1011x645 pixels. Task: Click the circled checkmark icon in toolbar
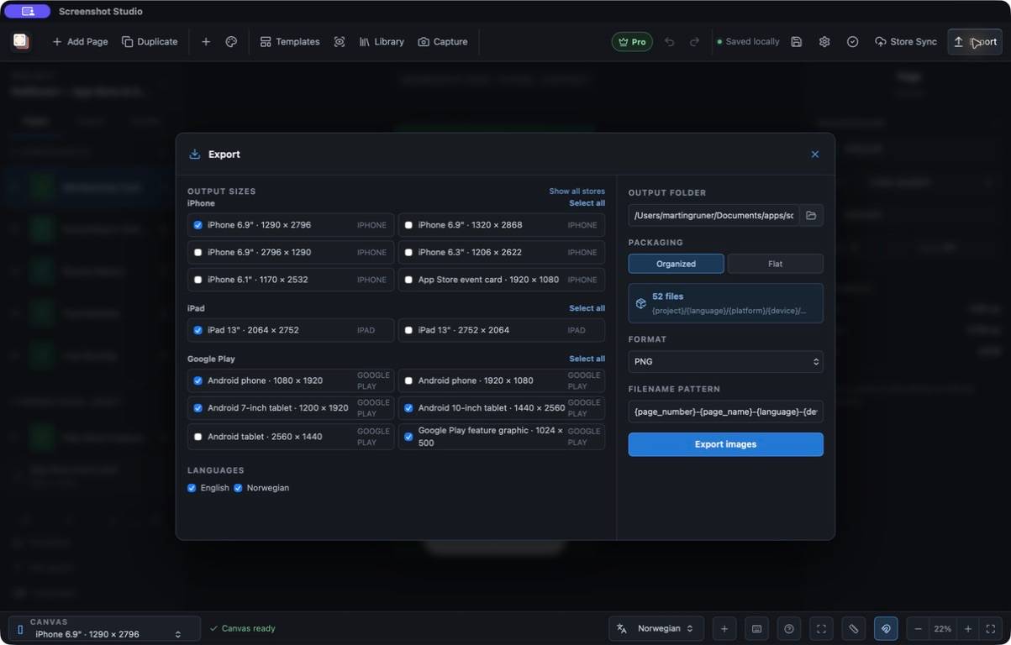click(x=853, y=42)
